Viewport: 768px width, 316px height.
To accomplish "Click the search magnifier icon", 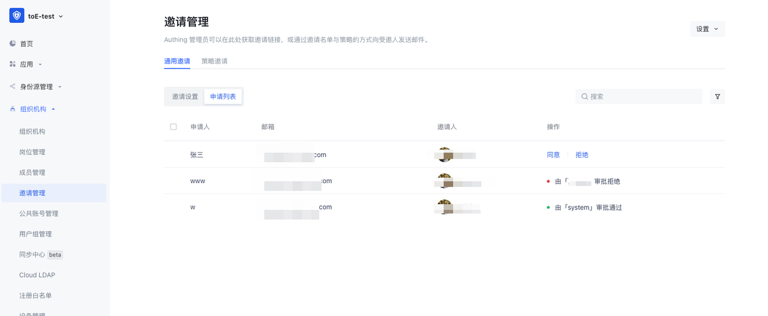I will pyautogui.click(x=584, y=96).
